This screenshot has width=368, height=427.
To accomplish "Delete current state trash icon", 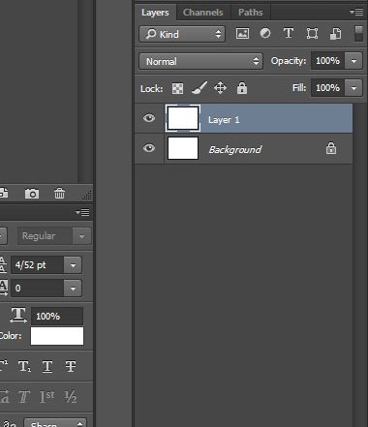I will pyautogui.click(x=59, y=194).
